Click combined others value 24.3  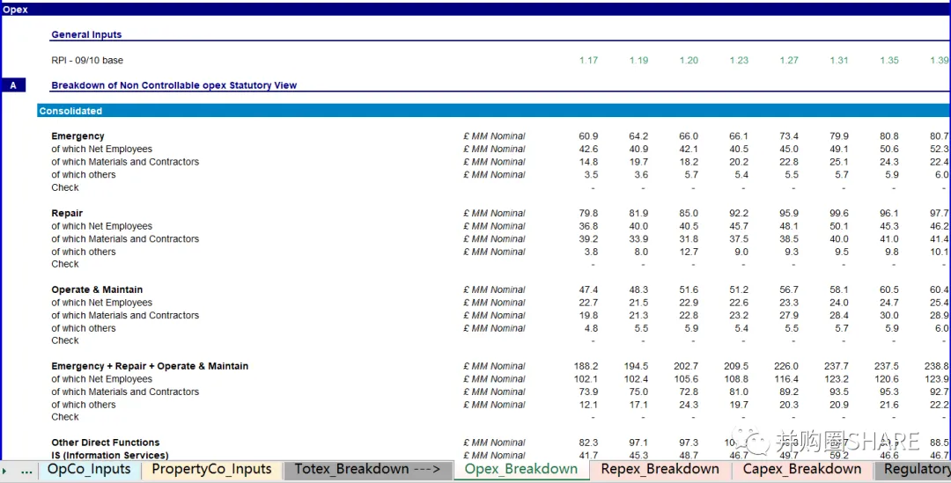point(689,405)
